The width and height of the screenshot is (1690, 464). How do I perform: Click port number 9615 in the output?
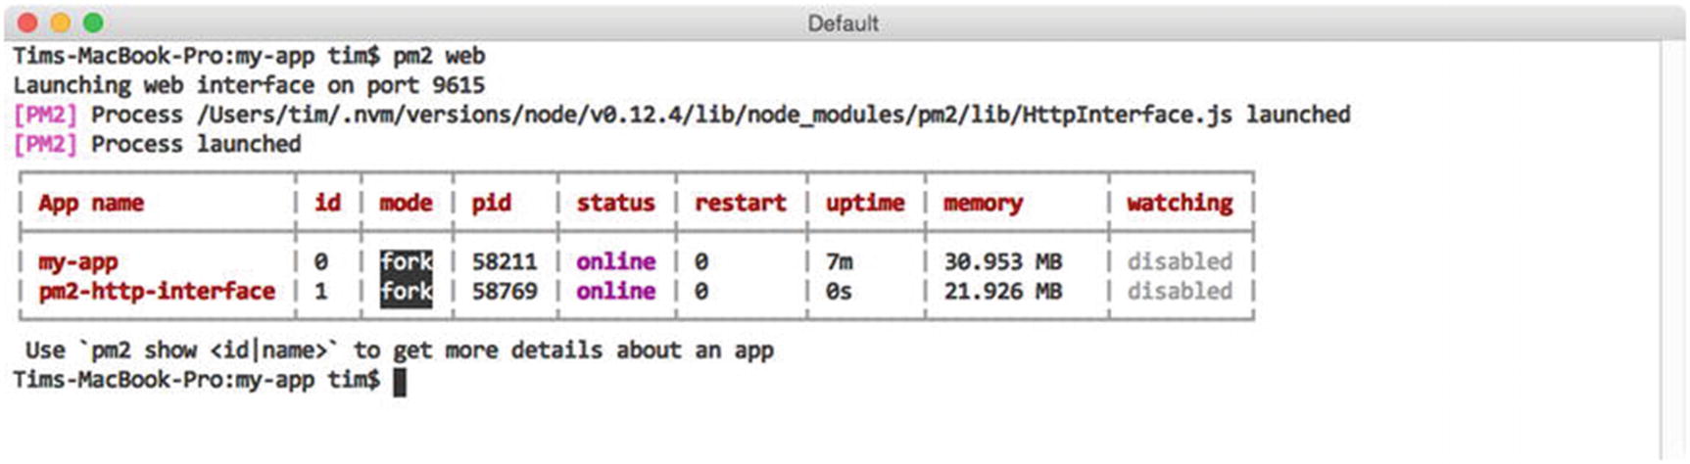(x=458, y=85)
